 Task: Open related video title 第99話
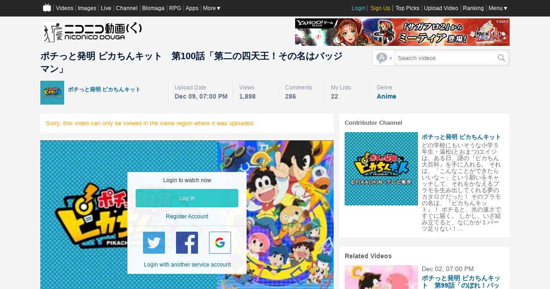point(461,282)
